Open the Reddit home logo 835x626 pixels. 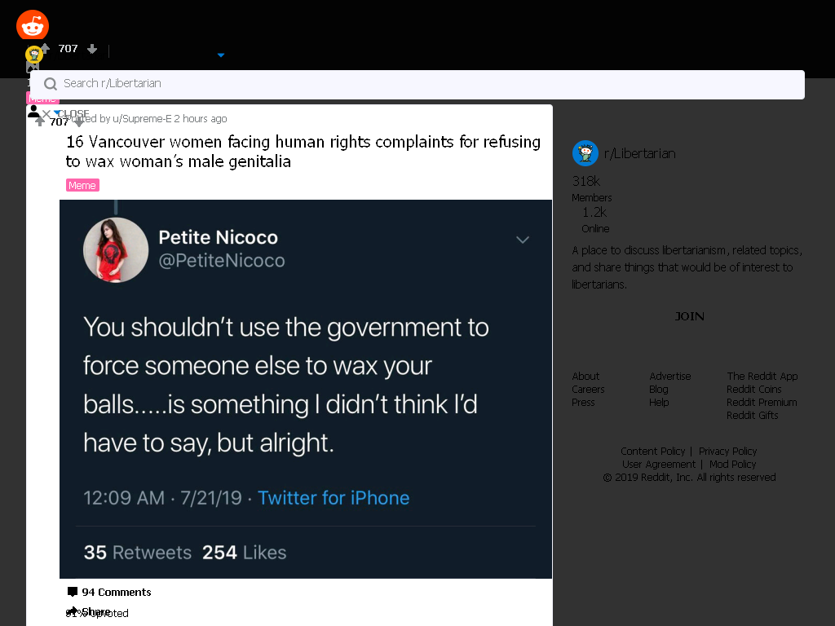pos(33,25)
